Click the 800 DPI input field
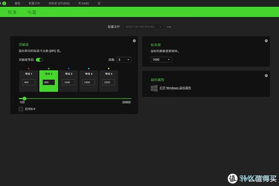 pos(48,82)
